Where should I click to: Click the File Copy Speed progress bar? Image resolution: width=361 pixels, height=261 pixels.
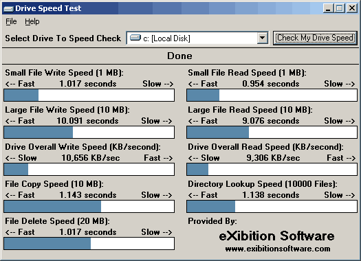coord(89,206)
